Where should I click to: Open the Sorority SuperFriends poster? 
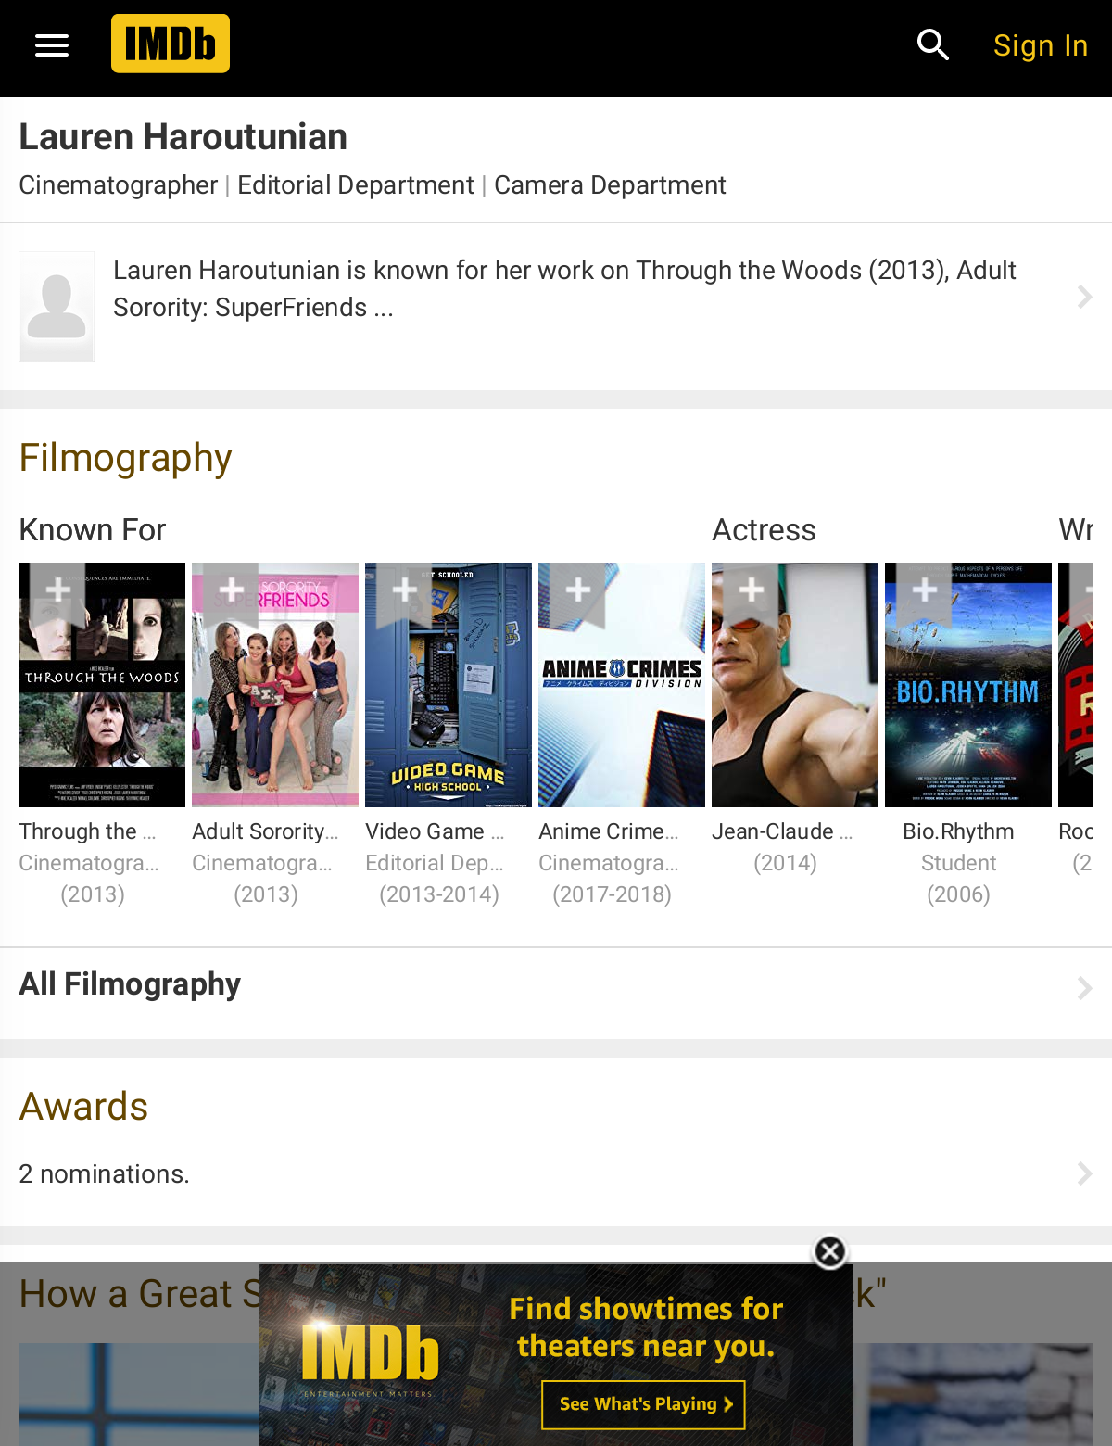275,685
